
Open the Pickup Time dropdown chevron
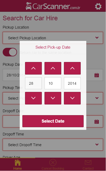pos(97,98)
